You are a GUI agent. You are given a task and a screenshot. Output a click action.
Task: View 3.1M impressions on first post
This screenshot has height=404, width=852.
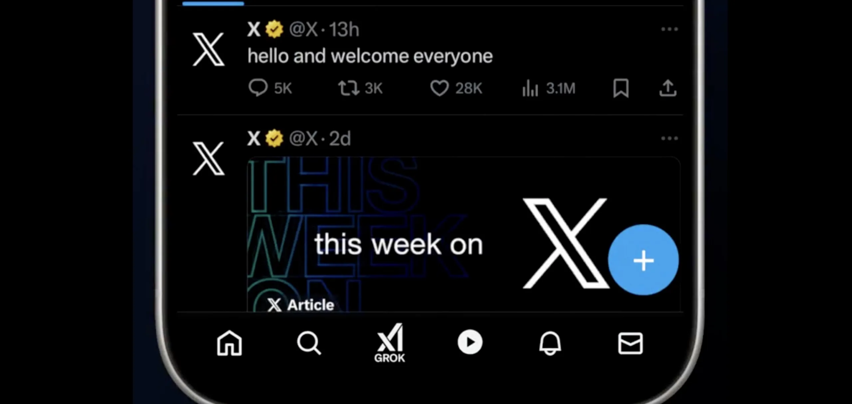pos(549,88)
